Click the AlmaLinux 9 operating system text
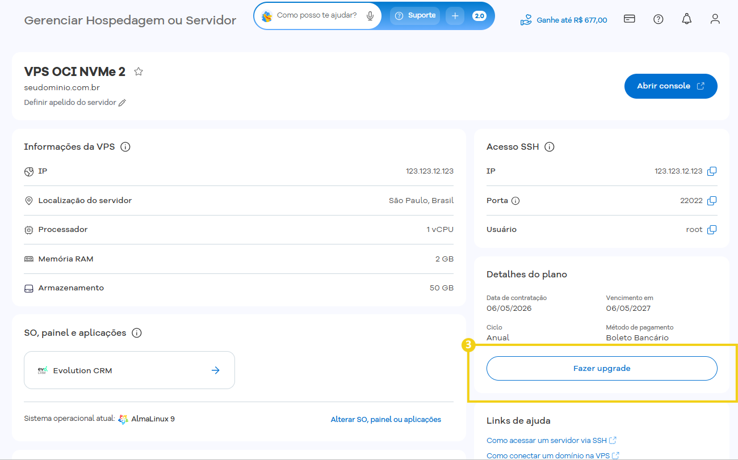The width and height of the screenshot is (738, 460). pos(153,419)
